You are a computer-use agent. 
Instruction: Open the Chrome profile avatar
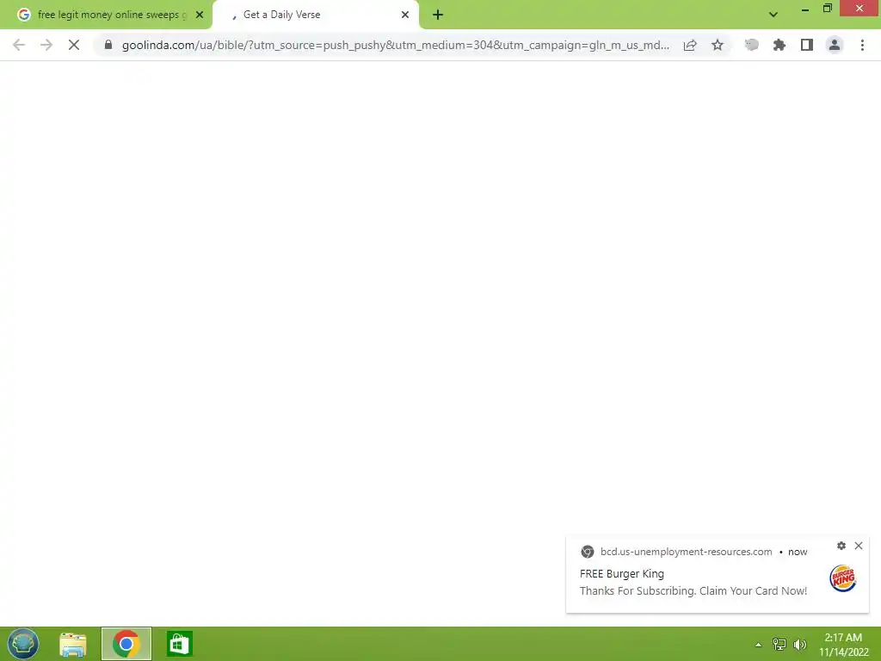point(835,45)
